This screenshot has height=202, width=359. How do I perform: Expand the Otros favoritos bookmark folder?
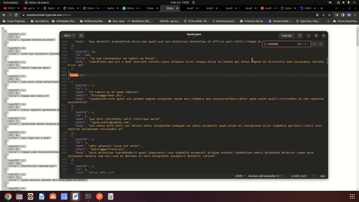click(x=345, y=21)
